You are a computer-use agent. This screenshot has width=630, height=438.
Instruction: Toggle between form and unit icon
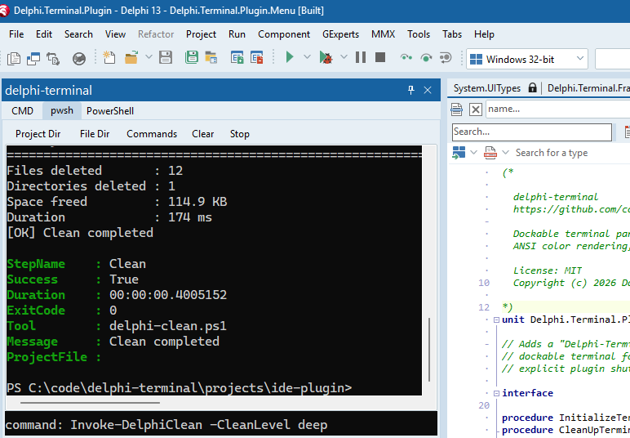pyautogui.click(x=53, y=58)
